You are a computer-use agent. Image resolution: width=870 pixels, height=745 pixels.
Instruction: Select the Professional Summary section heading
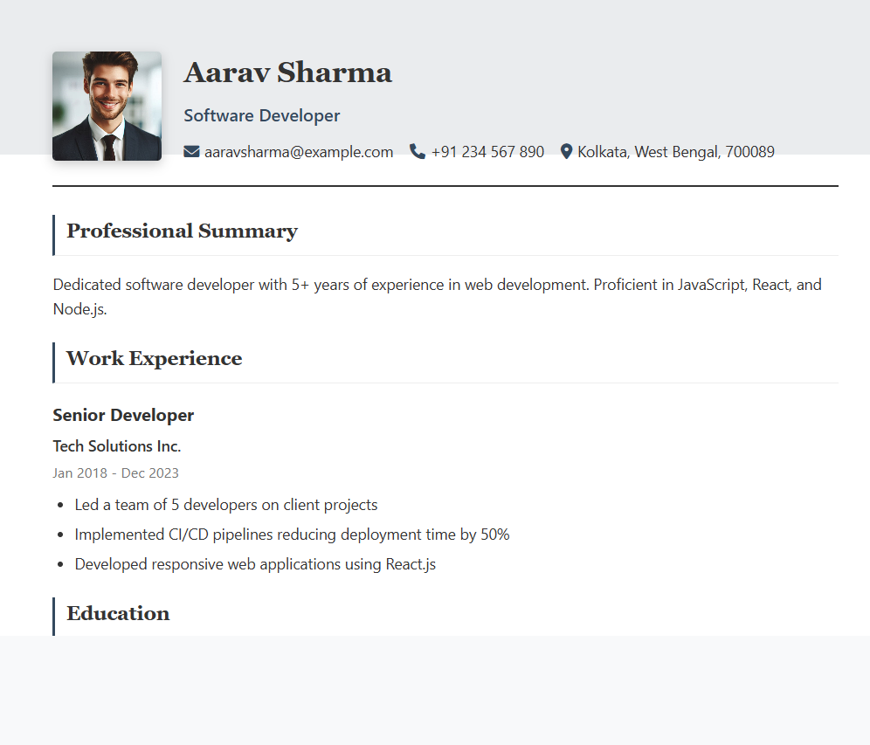182,231
